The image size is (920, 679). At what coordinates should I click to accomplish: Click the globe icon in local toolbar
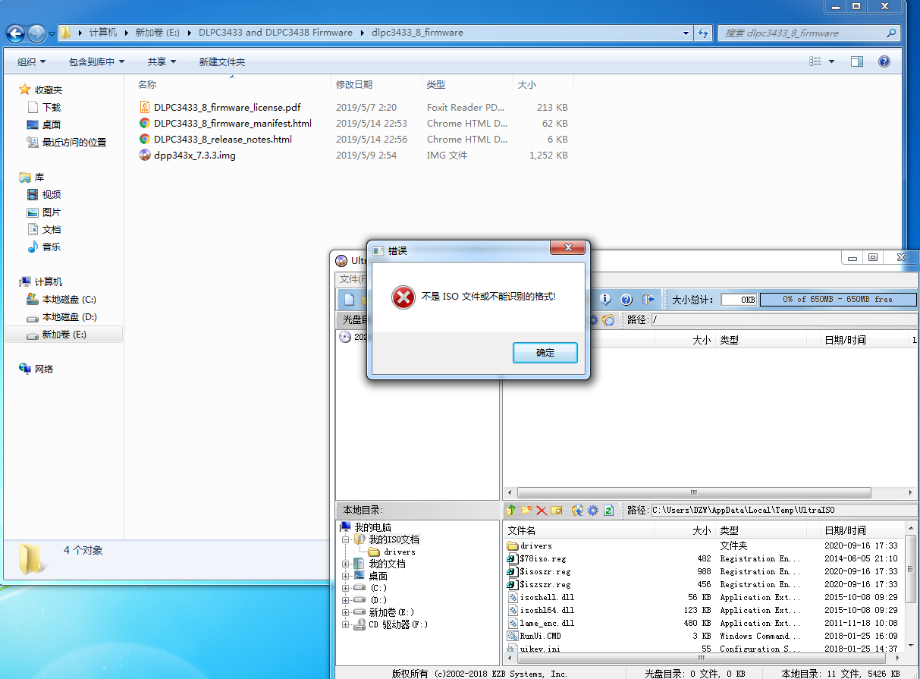point(577,511)
